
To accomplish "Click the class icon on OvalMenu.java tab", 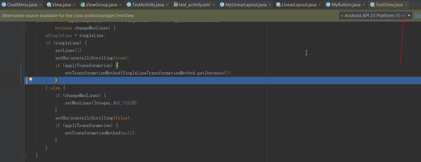I will click(x=4, y=5).
